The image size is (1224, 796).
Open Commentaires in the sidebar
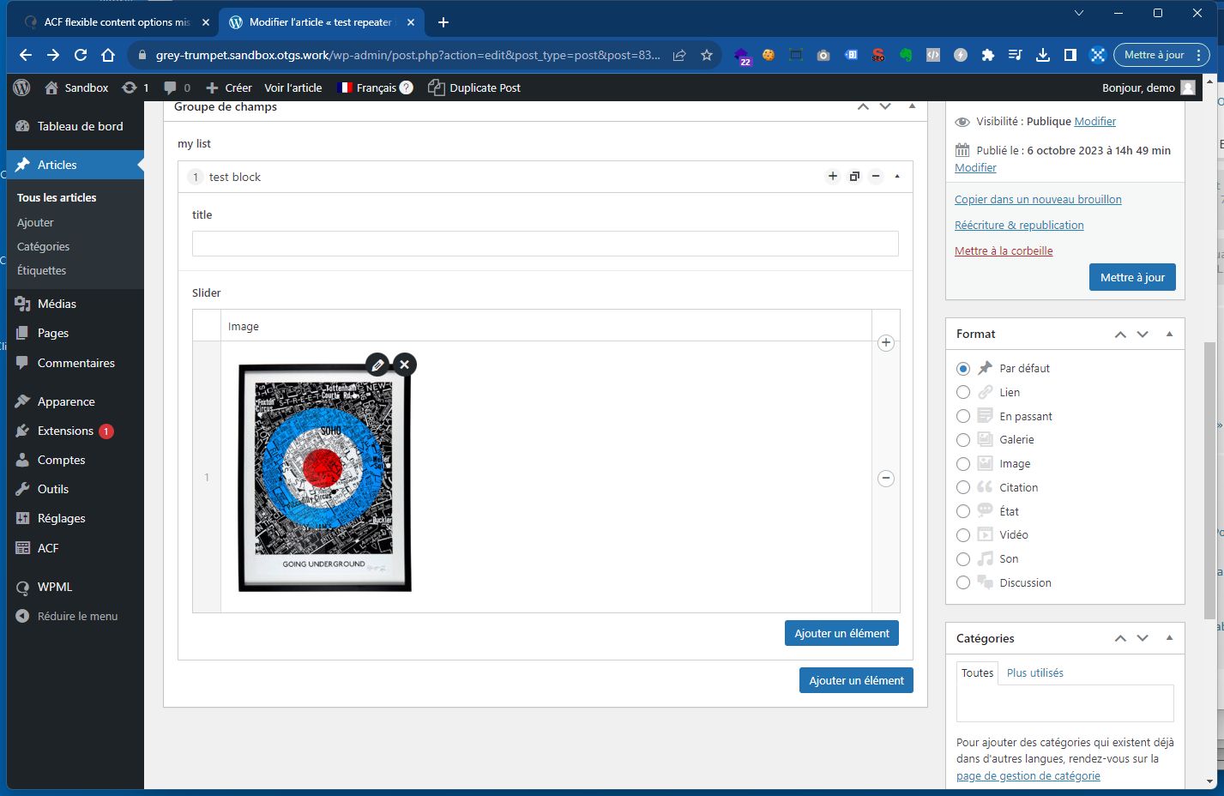pos(75,363)
